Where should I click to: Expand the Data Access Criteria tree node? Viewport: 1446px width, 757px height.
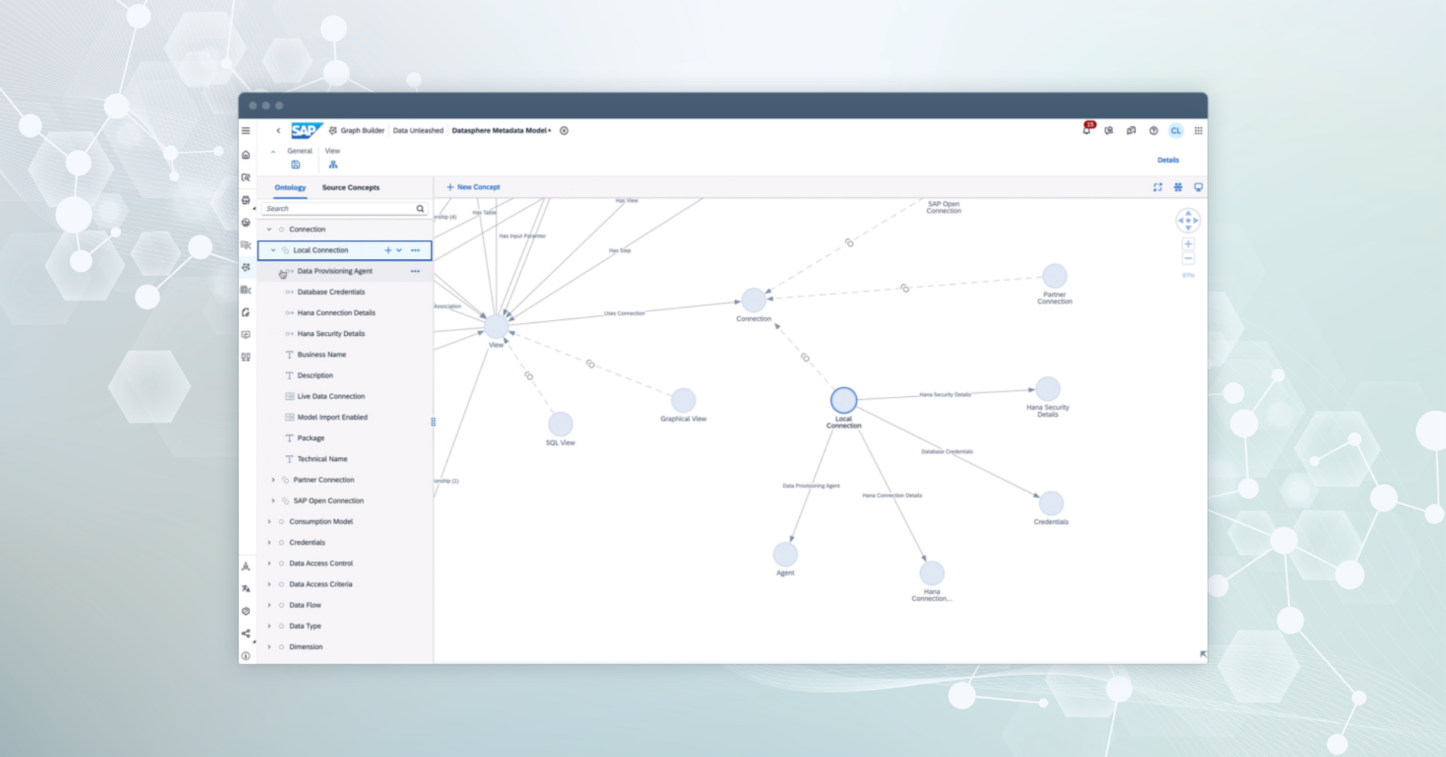click(269, 585)
